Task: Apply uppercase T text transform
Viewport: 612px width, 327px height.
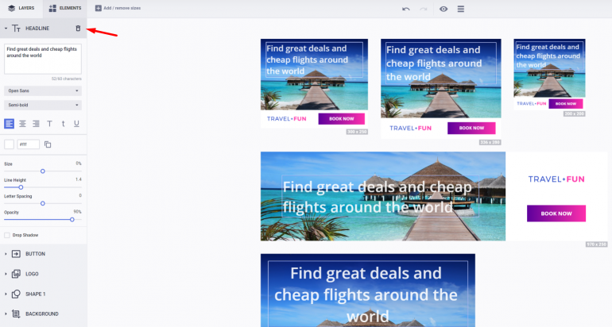Action: [x=49, y=124]
